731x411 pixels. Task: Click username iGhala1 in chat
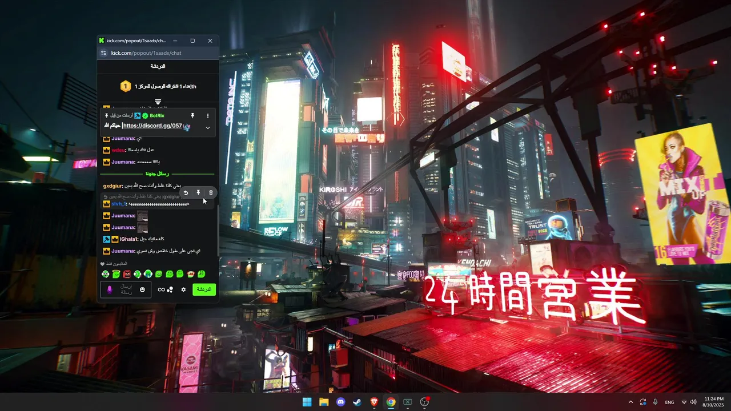click(129, 239)
